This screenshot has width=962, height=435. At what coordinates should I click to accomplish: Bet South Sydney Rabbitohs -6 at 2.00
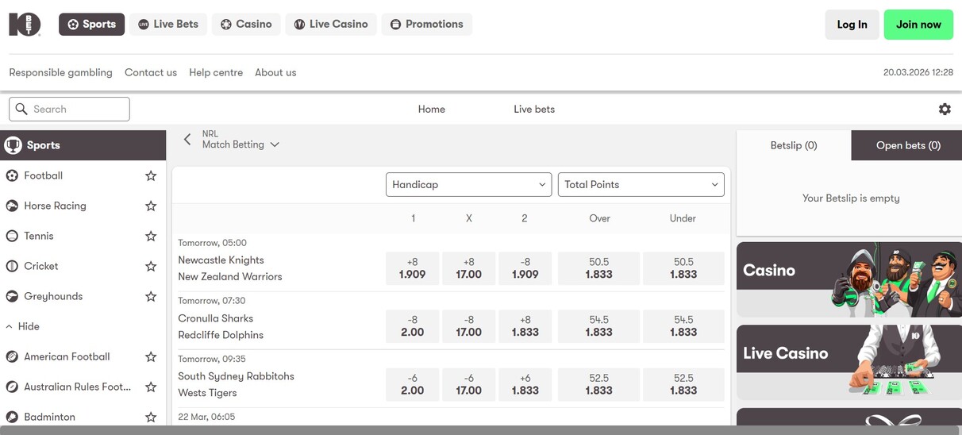point(413,384)
